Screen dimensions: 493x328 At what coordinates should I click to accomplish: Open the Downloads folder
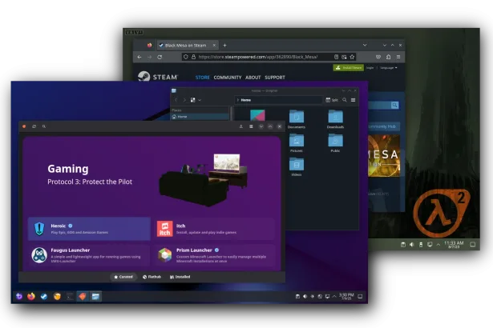click(335, 118)
